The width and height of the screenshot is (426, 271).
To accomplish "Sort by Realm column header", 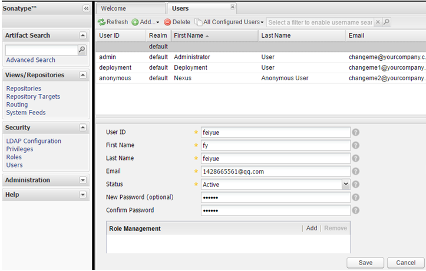I will [158, 35].
